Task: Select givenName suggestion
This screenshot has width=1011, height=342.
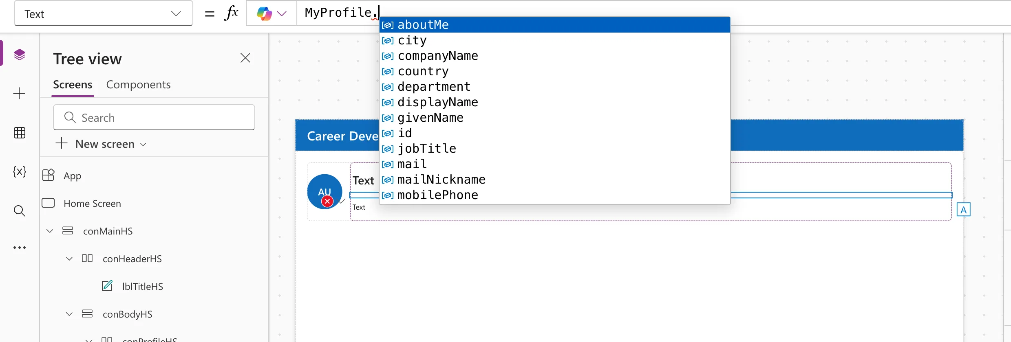Action: point(555,118)
